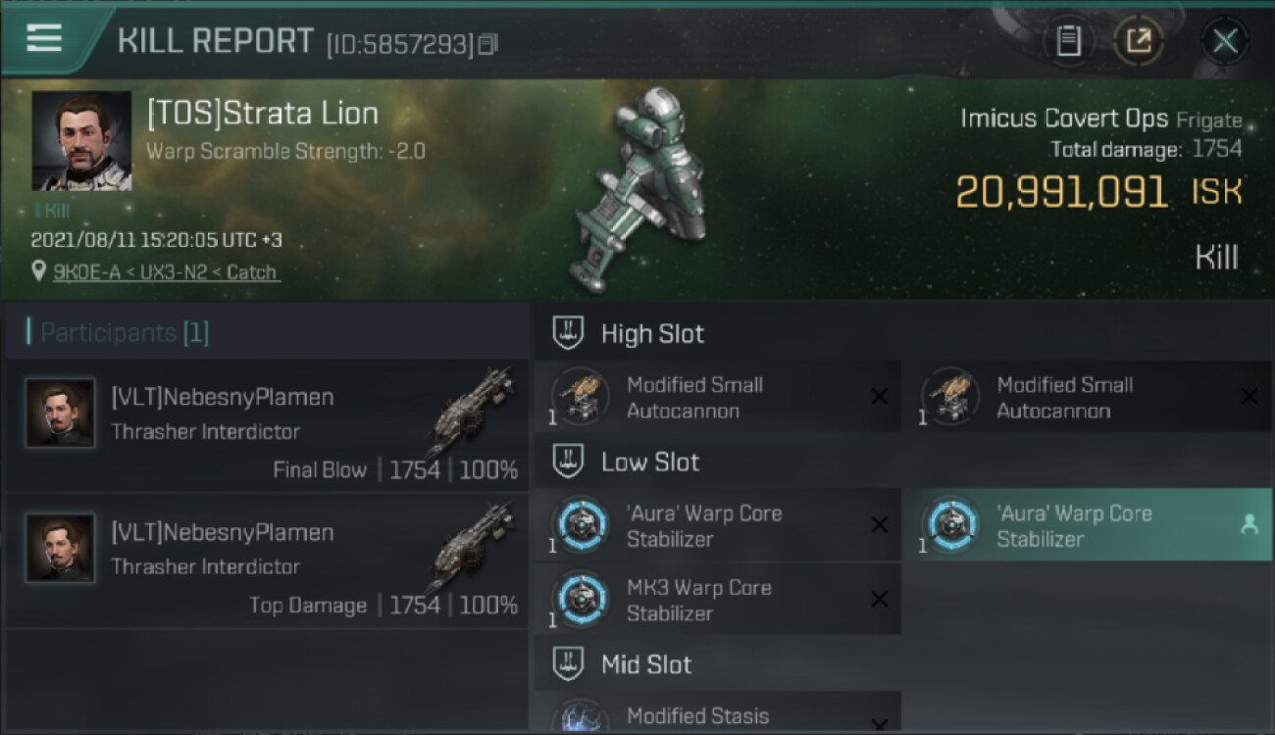Screen dimensions: 1275x735
Task: Copy the kill report ID
Action: click(488, 44)
